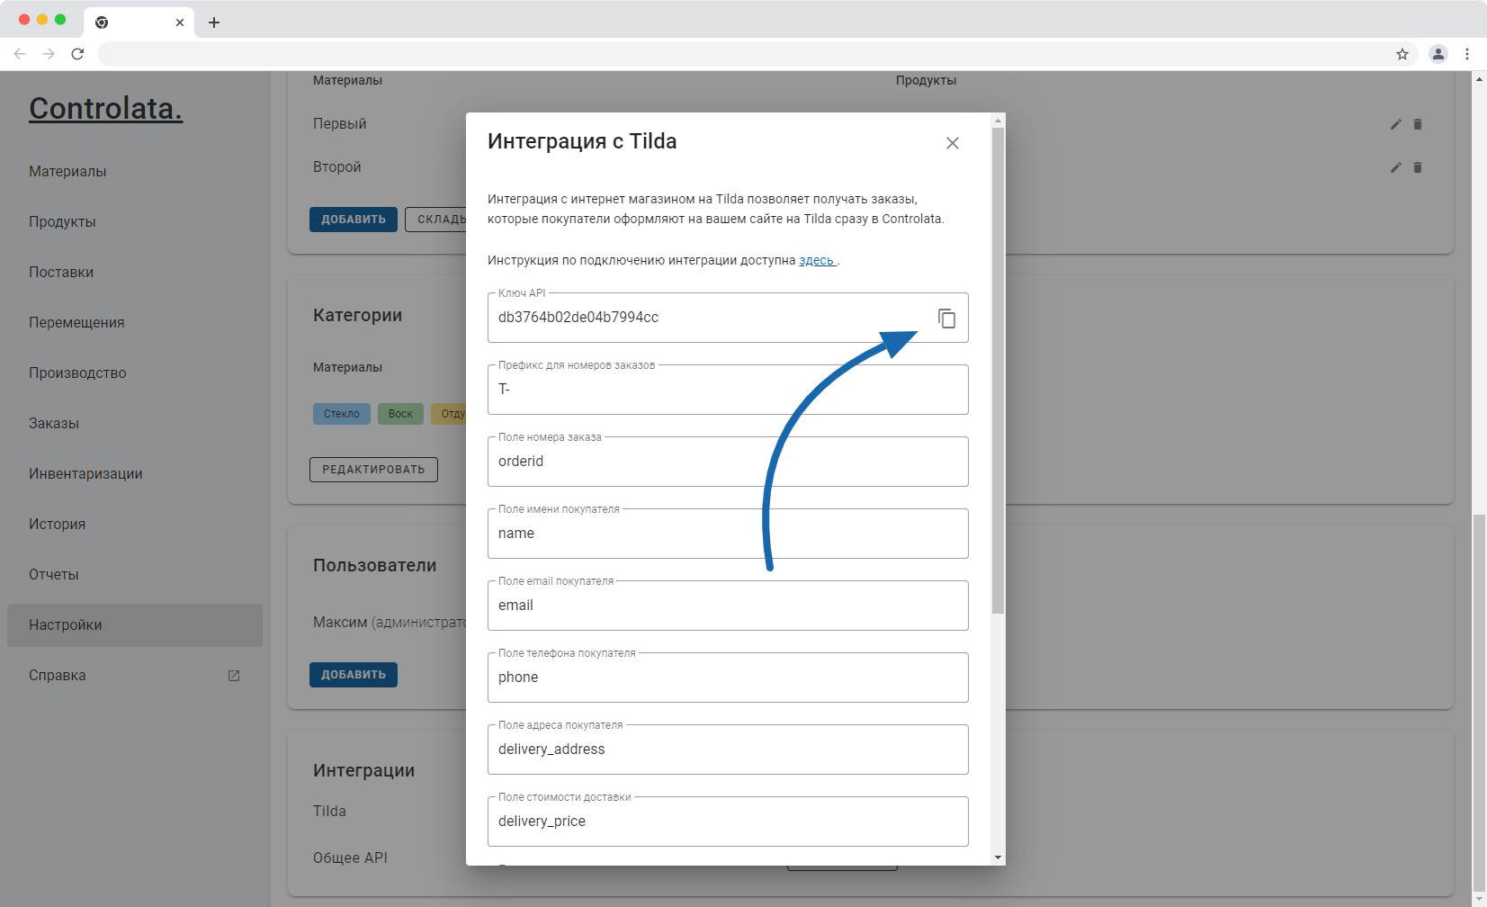Image resolution: width=1487 pixels, height=907 pixels.
Task: Go to Перемещения in the sidebar
Action: click(135, 322)
